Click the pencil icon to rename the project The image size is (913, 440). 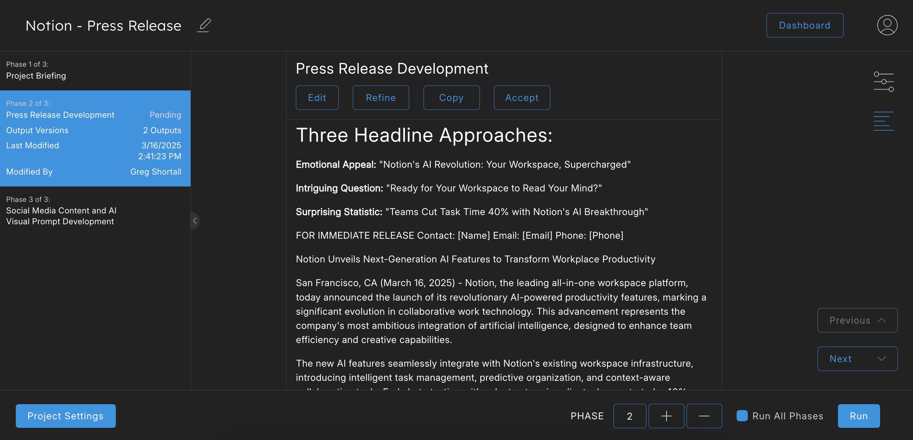(x=204, y=26)
